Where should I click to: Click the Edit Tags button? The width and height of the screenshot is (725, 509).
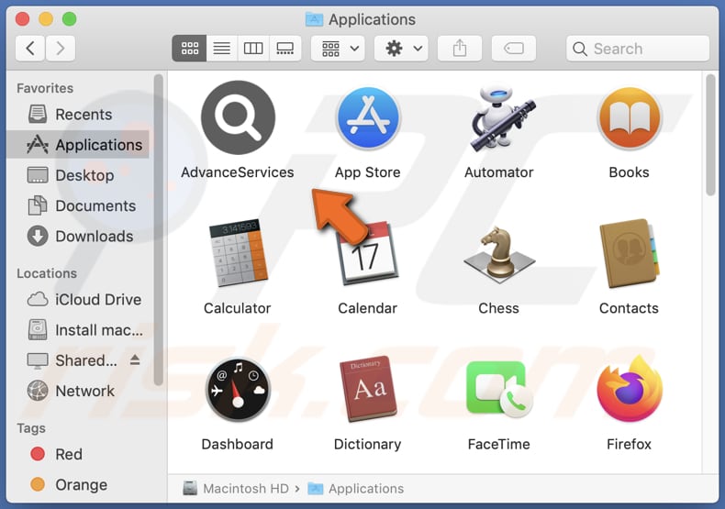coord(514,48)
